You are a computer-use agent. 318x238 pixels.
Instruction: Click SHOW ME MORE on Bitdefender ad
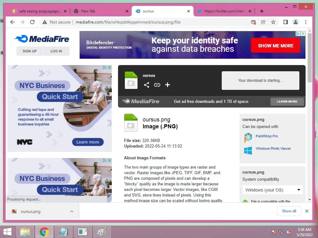pos(276,46)
